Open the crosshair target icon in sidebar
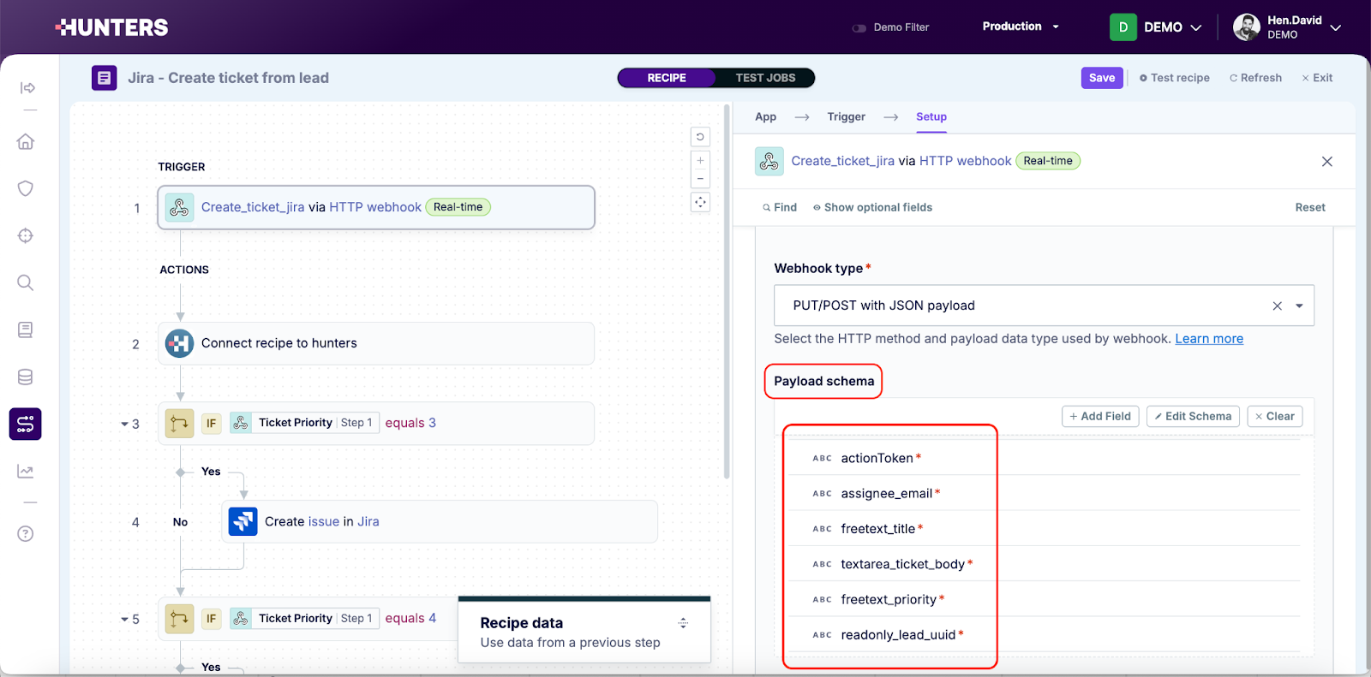Image resolution: width=1371 pixels, height=677 pixels. [x=26, y=235]
